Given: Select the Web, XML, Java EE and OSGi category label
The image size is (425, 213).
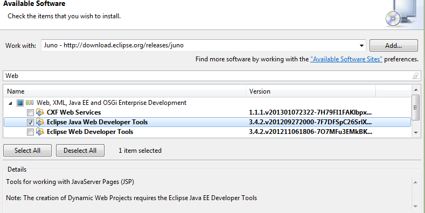Looking at the screenshot, I should pos(112,103).
